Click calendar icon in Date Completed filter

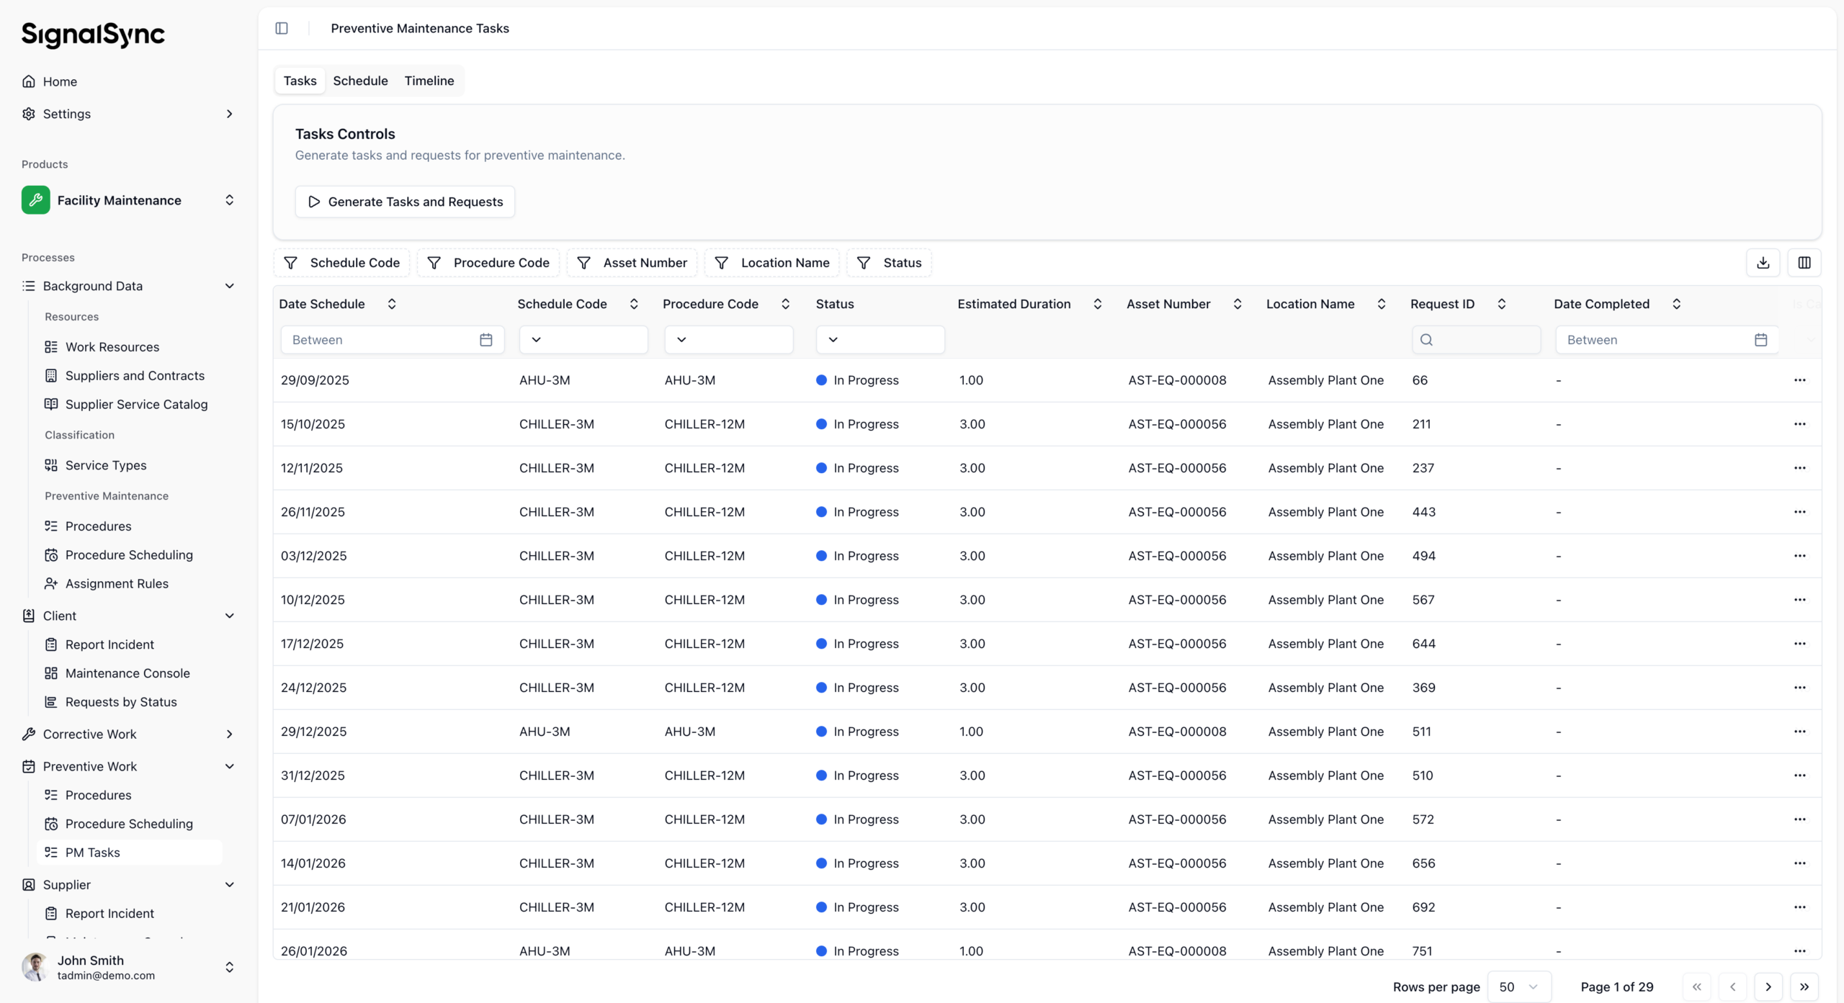(1760, 340)
